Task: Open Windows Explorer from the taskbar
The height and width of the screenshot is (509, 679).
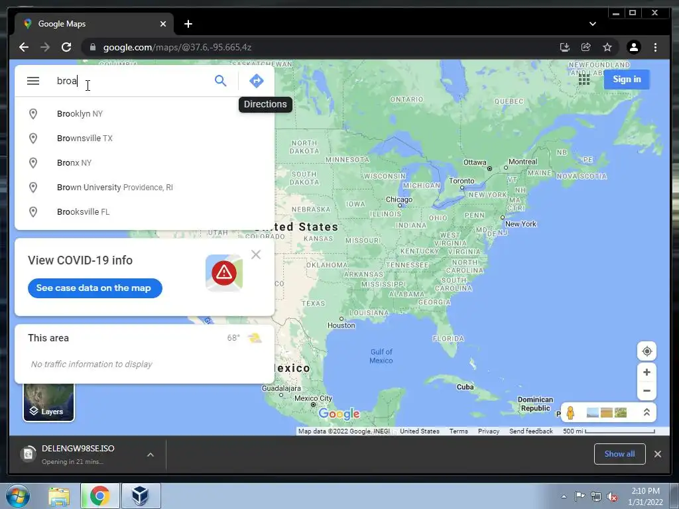Action: click(59, 496)
